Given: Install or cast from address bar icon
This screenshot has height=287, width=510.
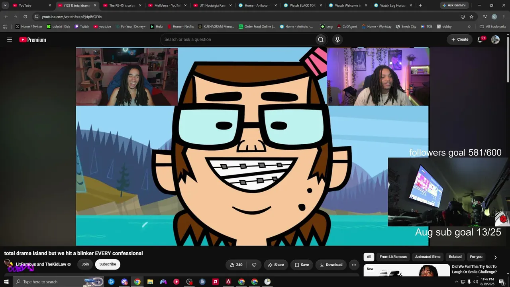Looking at the screenshot, I should [x=463, y=17].
